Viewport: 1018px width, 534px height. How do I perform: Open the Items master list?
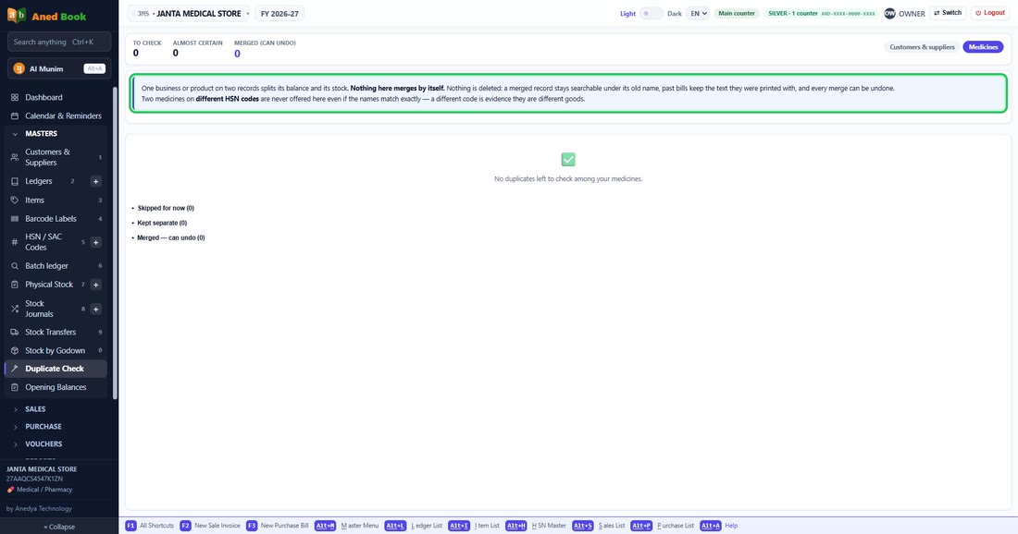coord(56,200)
